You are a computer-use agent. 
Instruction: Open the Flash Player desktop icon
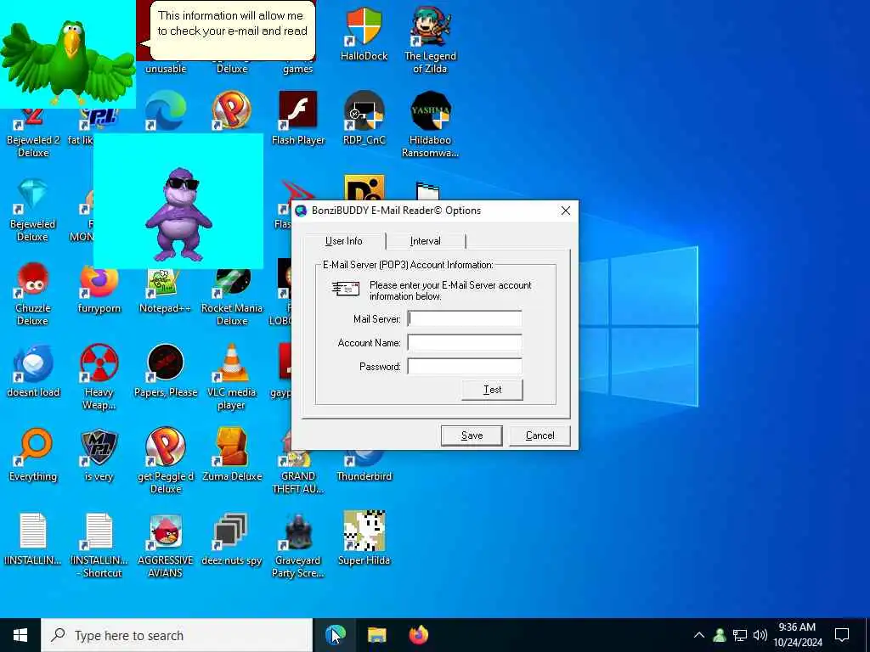(298, 118)
